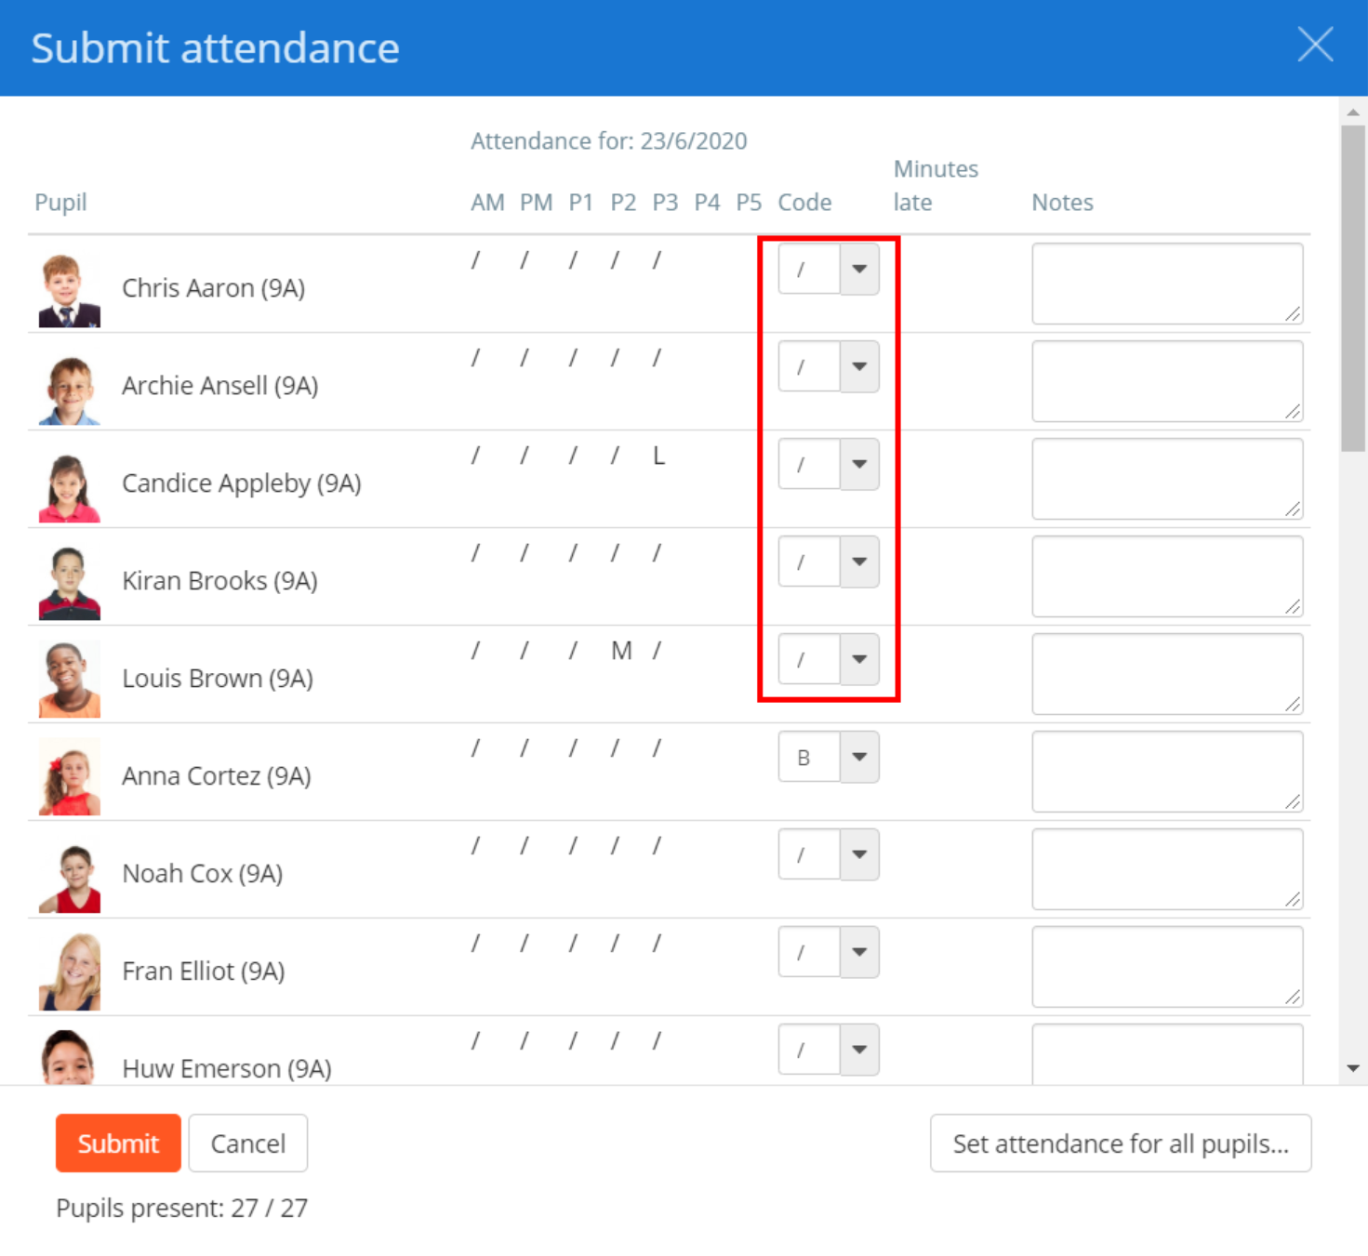Submit the attendance register
The height and width of the screenshot is (1256, 1368).
point(117,1143)
